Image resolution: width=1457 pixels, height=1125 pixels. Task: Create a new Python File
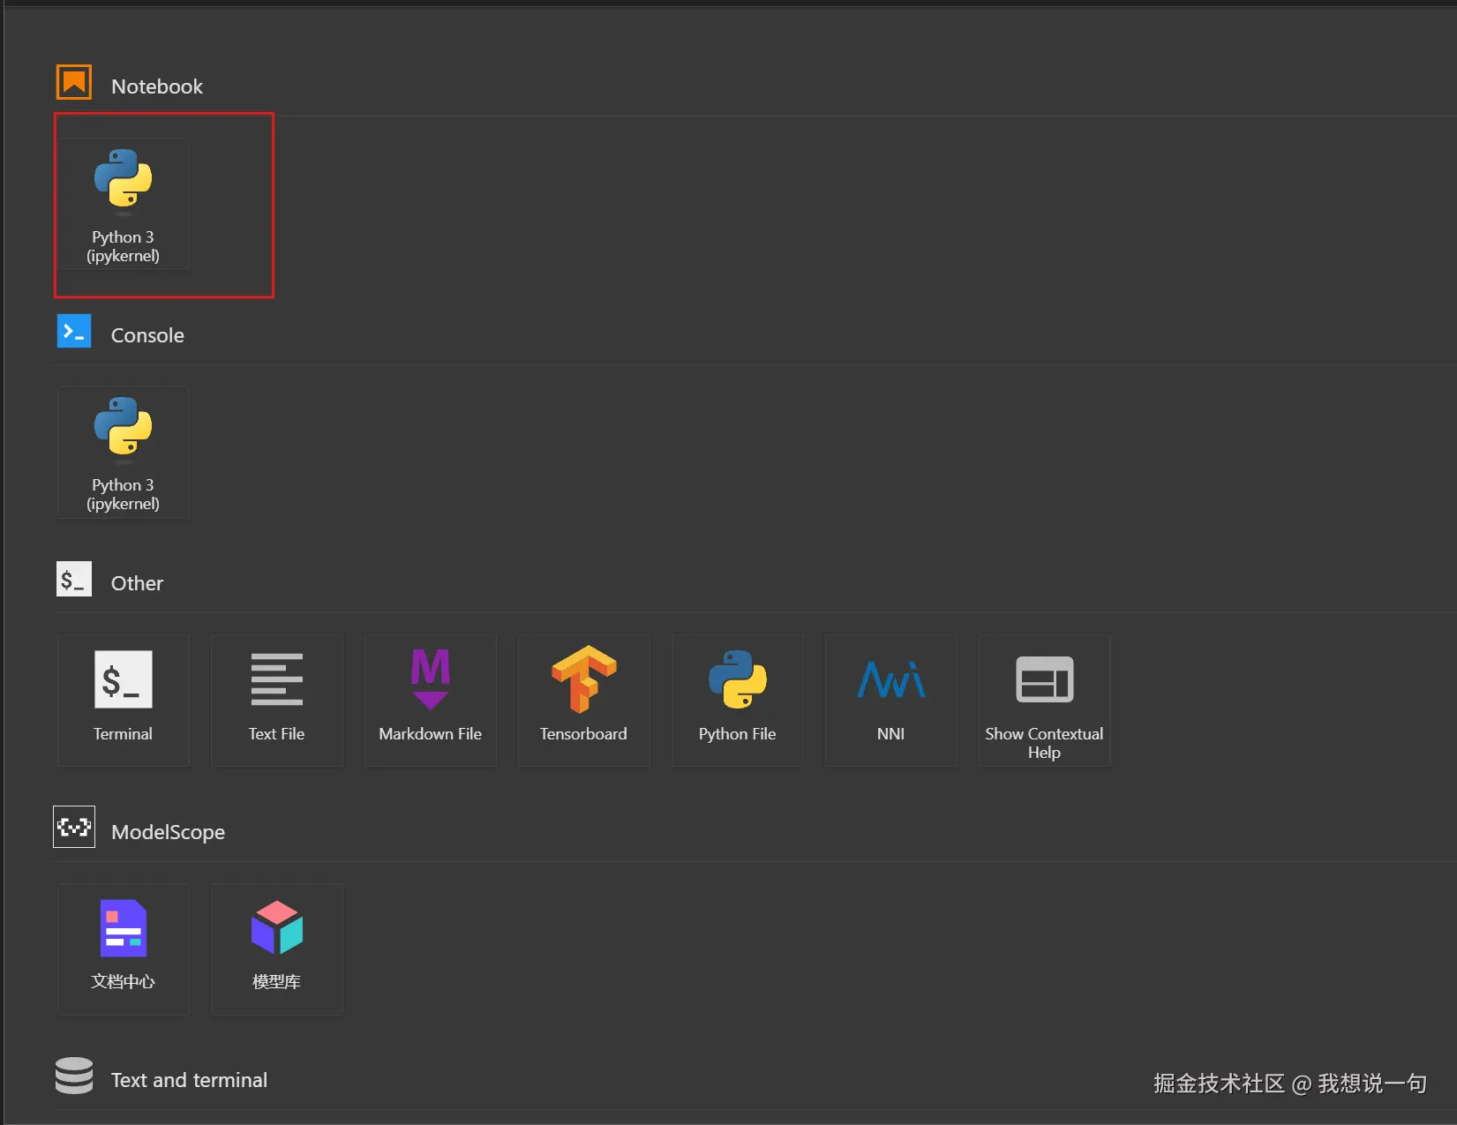coord(738,701)
